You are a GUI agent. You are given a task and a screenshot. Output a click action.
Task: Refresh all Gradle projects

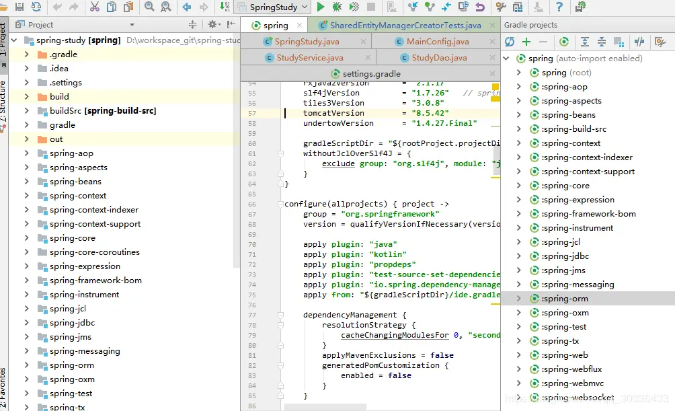point(510,42)
